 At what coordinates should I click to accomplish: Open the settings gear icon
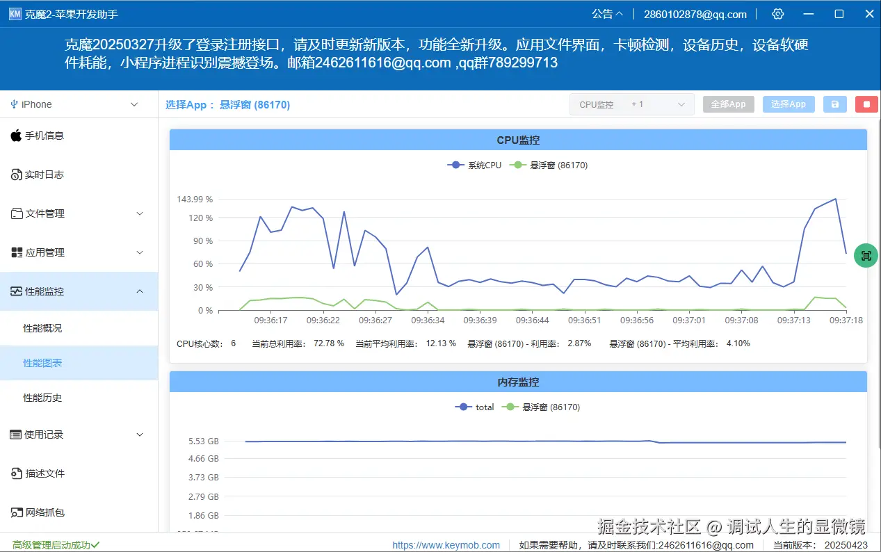(778, 14)
